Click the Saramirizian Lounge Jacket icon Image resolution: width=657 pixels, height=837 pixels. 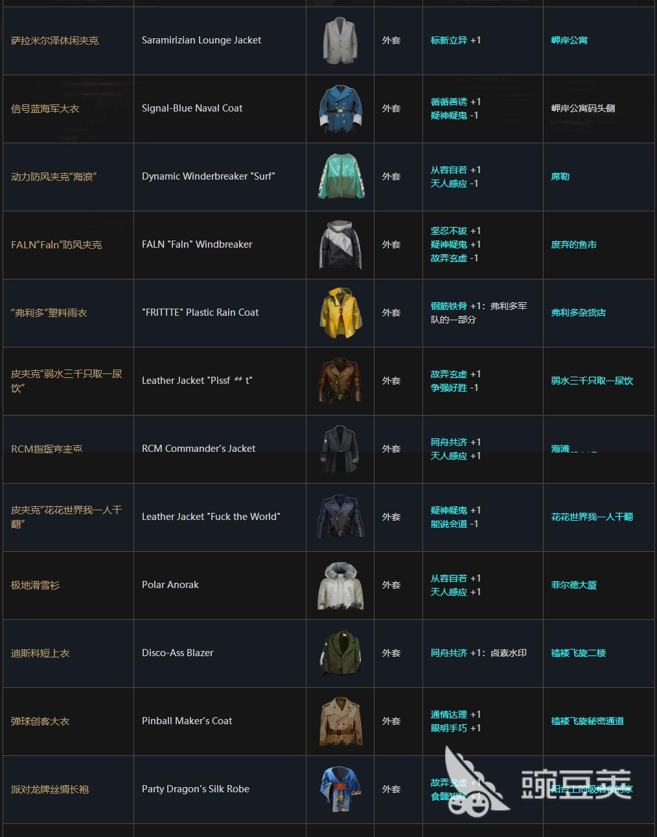tap(340, 41)
